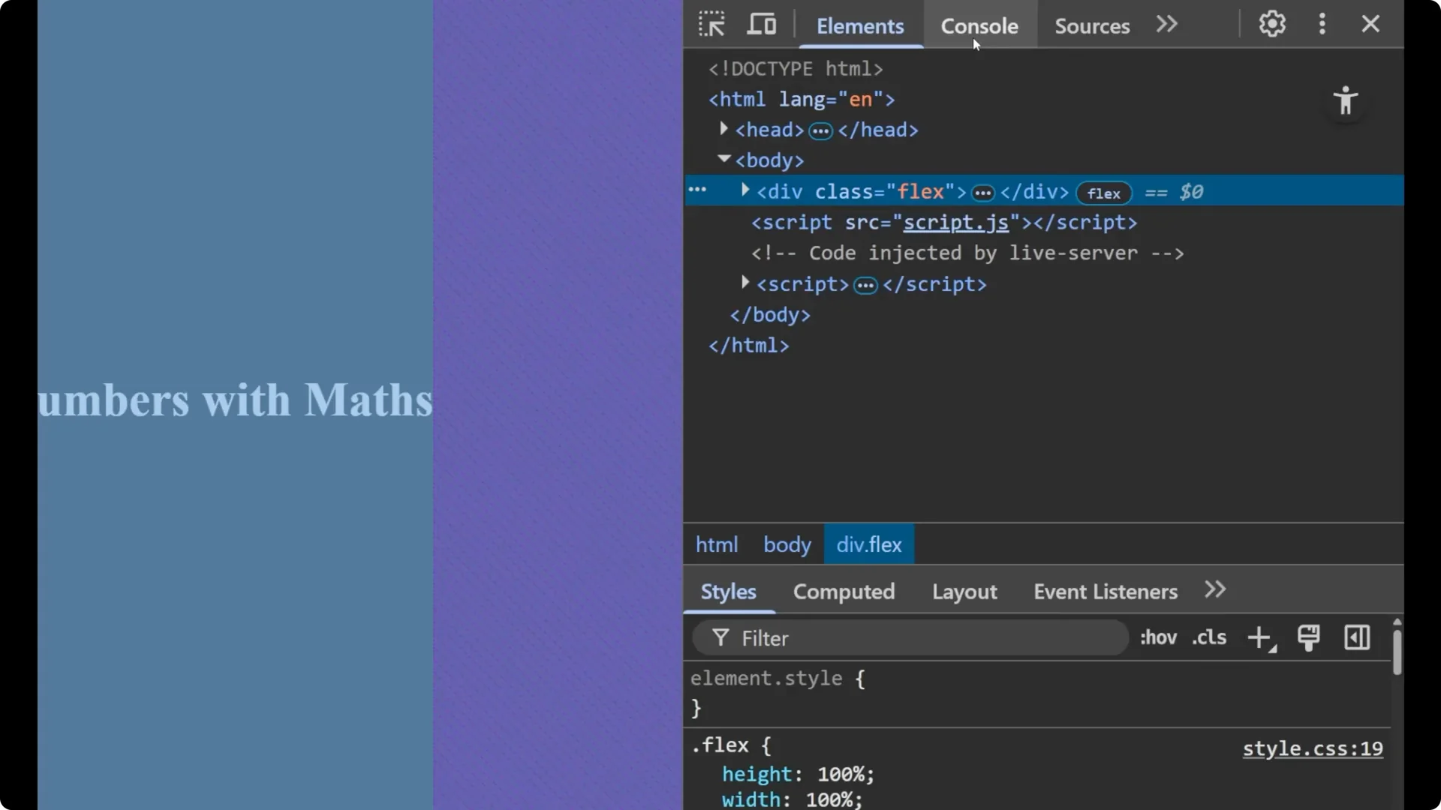Add a new style rule with the plus icon
1441x810 pixels.
point(1259,637)
